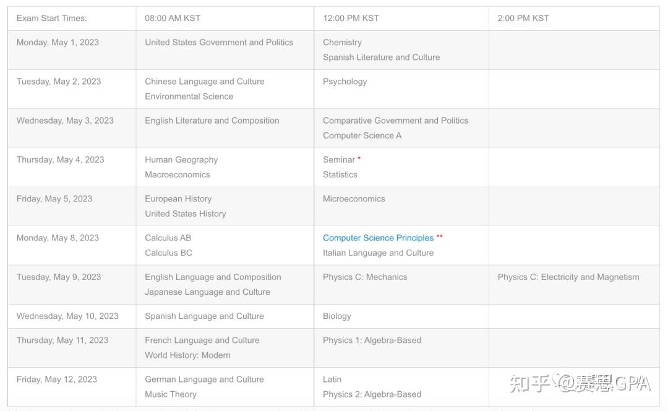The image size is (668, 411).
Task: Select United States Government and Politics text
Action: (x=219, y=43)
